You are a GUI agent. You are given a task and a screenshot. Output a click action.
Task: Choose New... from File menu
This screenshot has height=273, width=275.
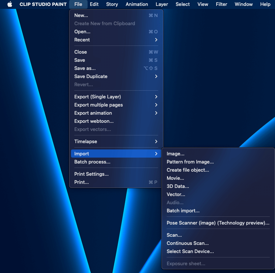coord(116,16)
